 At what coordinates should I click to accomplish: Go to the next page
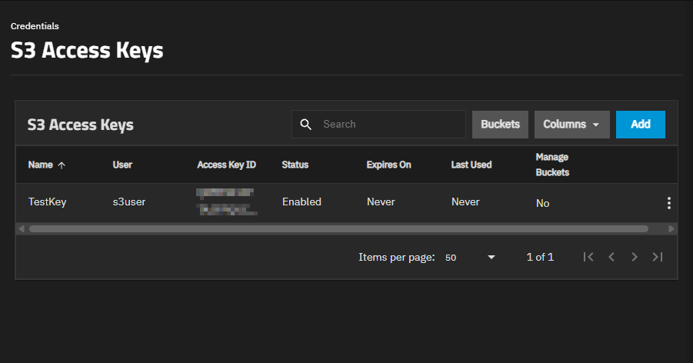click(635, 257)
